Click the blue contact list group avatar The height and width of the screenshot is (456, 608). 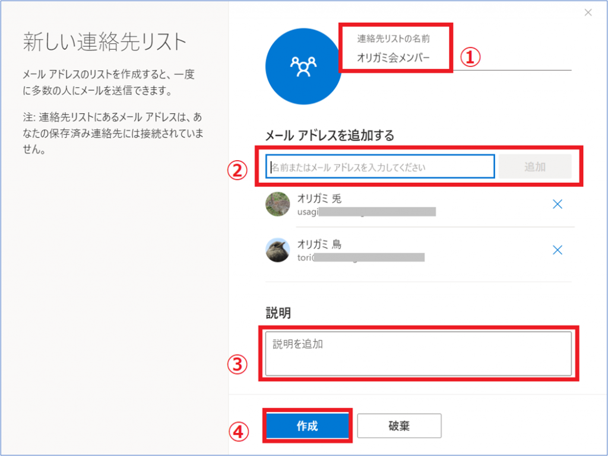[x=303, y=66]
